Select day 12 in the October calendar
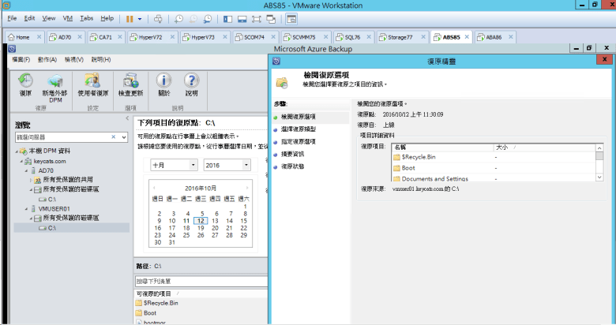616x325 pixels. point(201,221)
